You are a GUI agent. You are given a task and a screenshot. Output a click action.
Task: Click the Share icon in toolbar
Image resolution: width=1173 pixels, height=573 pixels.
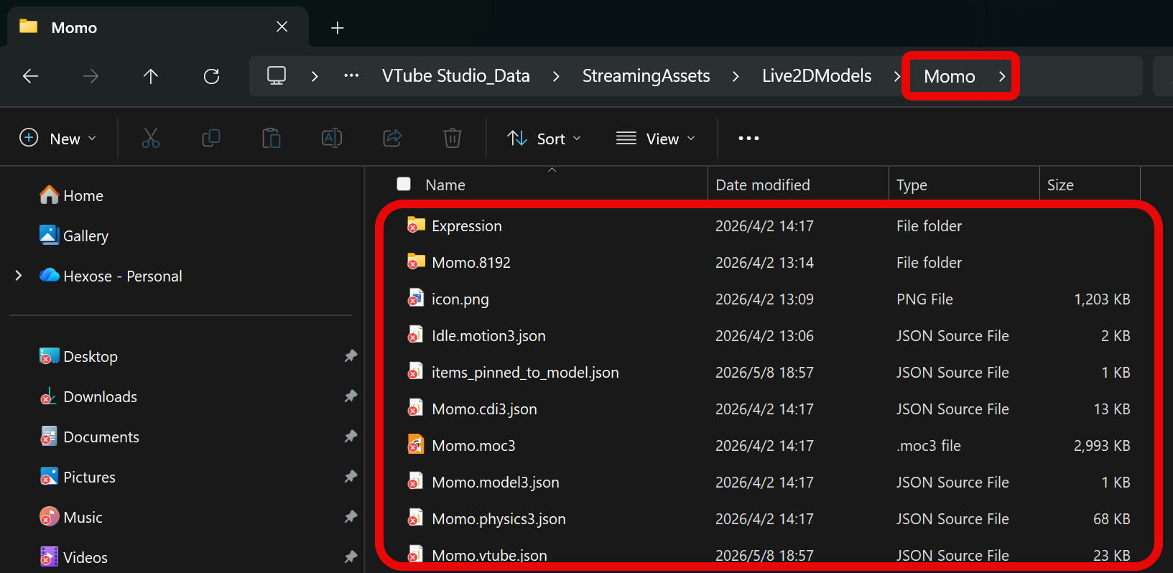point(392,138)
